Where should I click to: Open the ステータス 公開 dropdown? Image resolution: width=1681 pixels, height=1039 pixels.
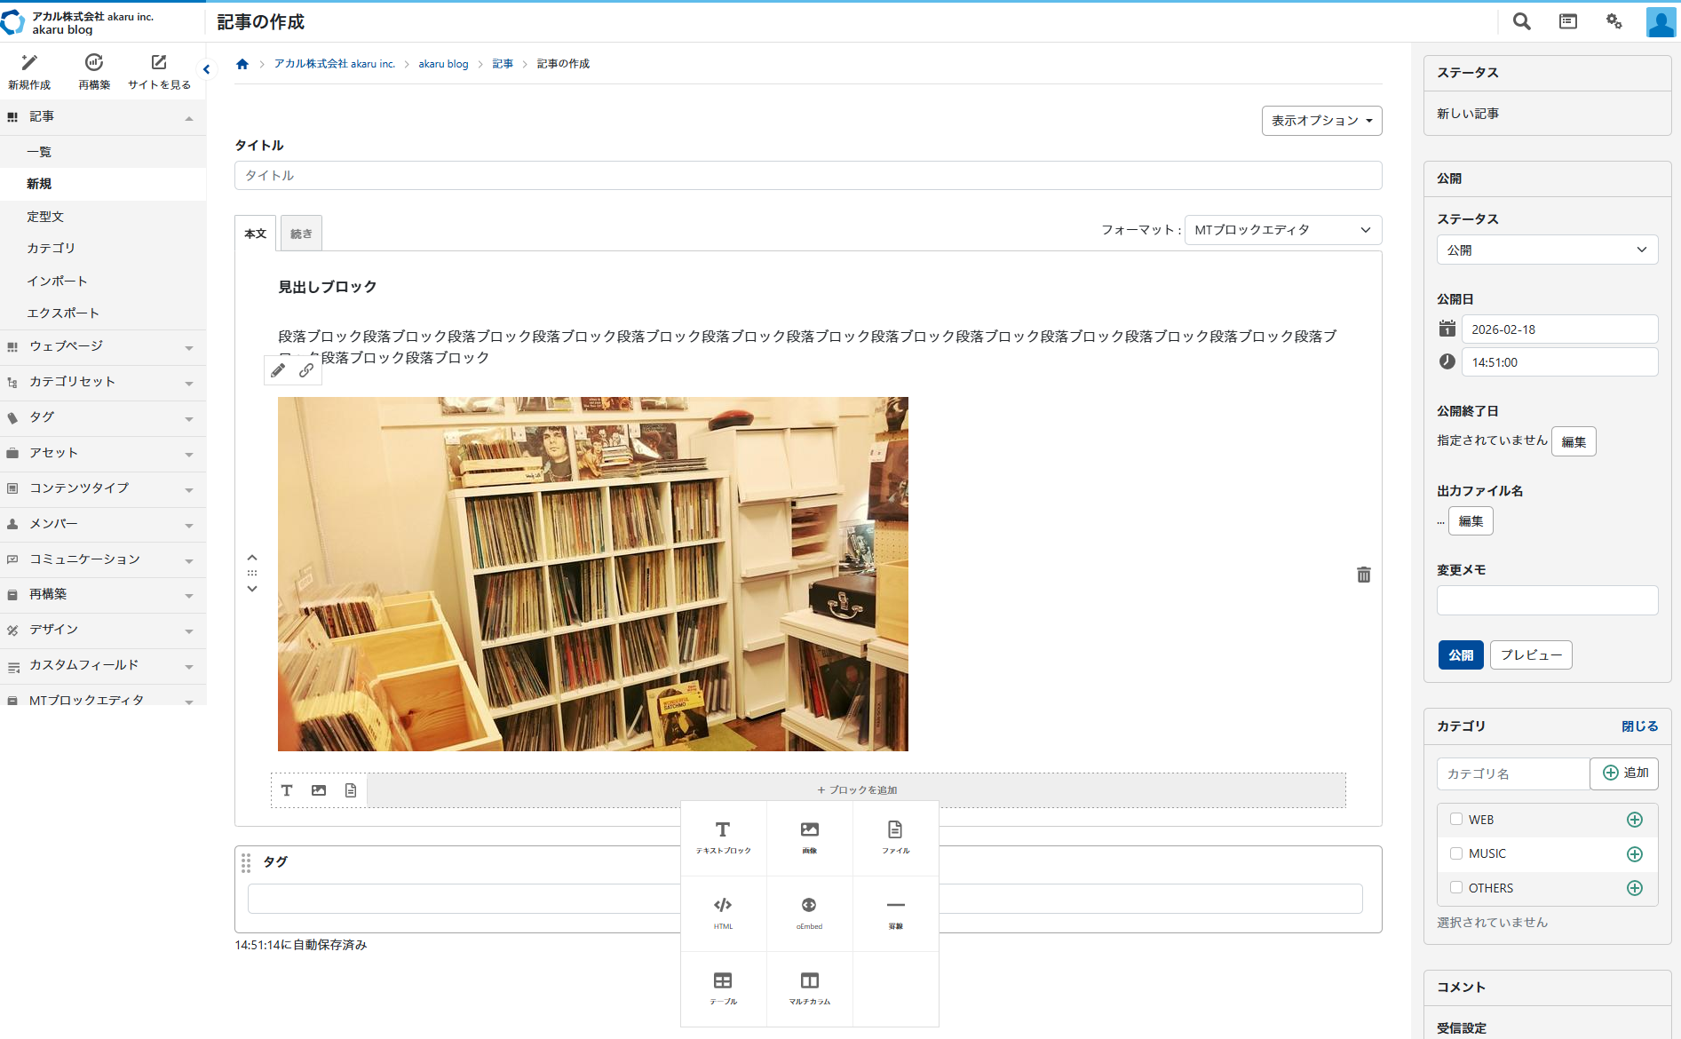tap(1547, 250)
